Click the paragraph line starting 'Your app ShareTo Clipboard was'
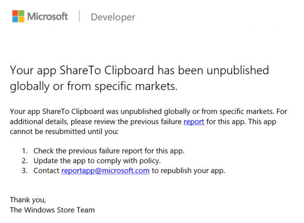304x223 pixels. point(148,111)
